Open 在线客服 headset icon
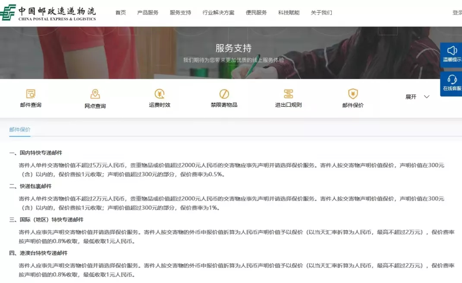 452,79
